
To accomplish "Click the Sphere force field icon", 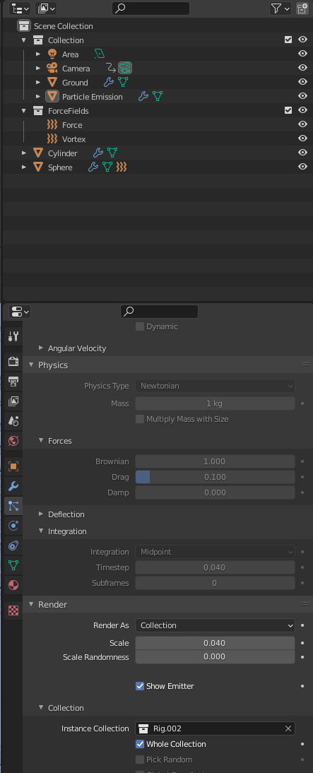I will [122, 167].
